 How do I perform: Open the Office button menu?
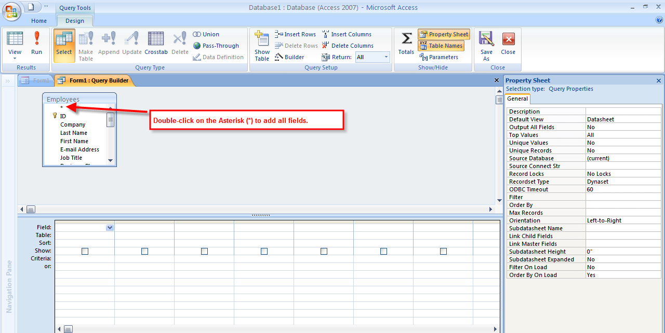11,10
